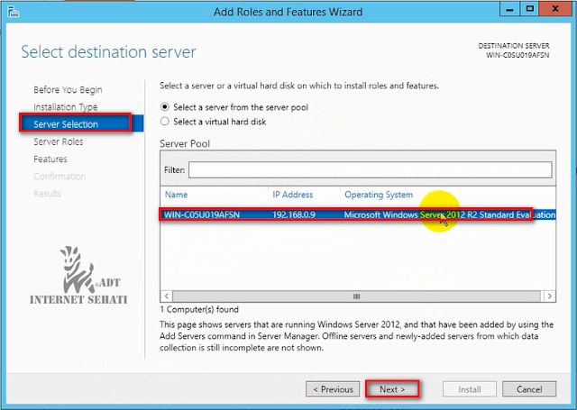Click the Microsoft Windows Server 2012 R2 cell
This screenshot has height=410, width=577.
(x=449, y=214)
